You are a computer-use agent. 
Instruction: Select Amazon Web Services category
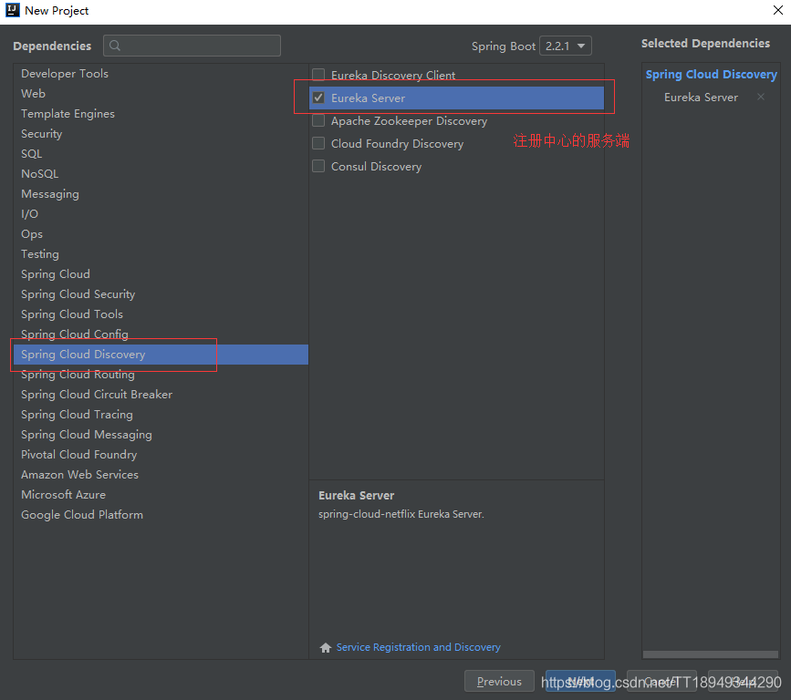[x=161, y=475]
